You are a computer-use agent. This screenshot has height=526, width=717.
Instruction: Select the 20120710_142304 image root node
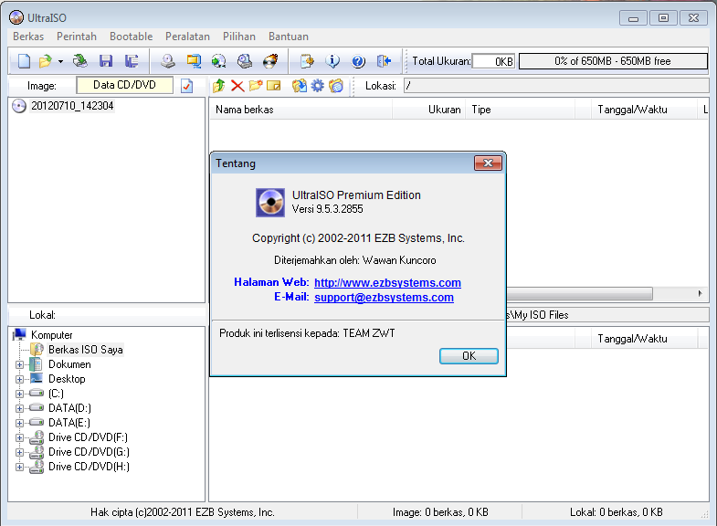point(72,106)
